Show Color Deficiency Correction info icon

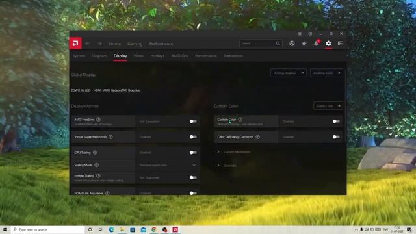[x=258, y=137]
